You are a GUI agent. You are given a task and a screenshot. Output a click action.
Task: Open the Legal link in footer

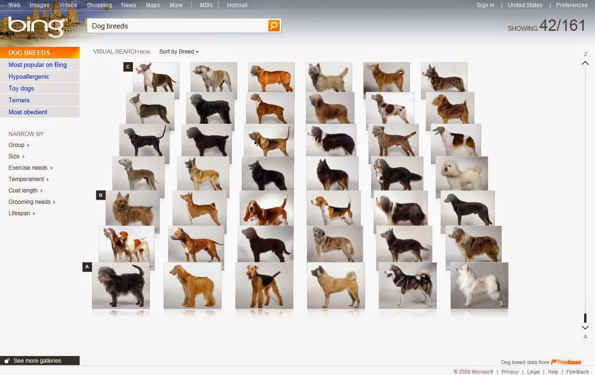coord(533,372)
